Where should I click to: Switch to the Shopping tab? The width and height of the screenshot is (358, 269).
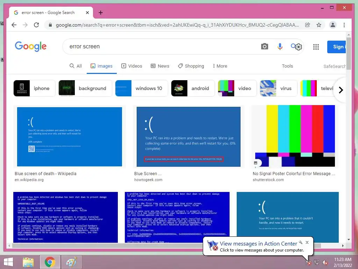[191, 66]
